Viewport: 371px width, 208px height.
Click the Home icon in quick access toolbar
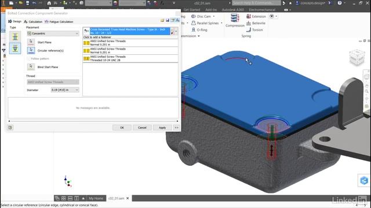49,3
